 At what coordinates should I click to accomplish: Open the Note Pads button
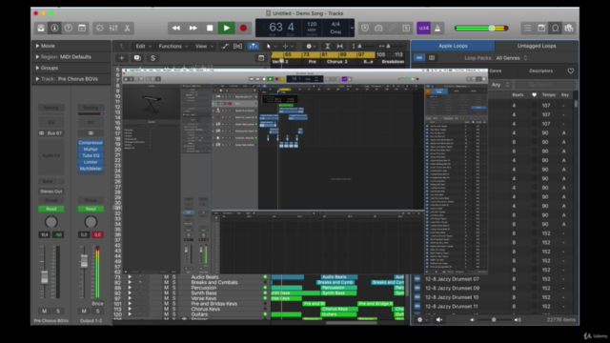pos(541,28)
